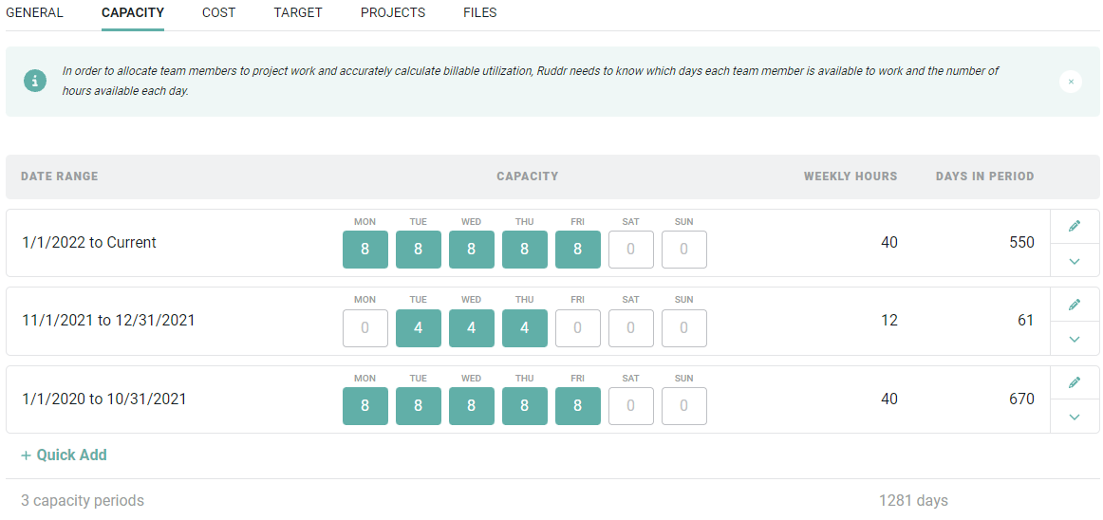Click the '1/1/2020 to 10/31/2021' date range
This screenshot has height=520, width=1103.
[104, 399]
